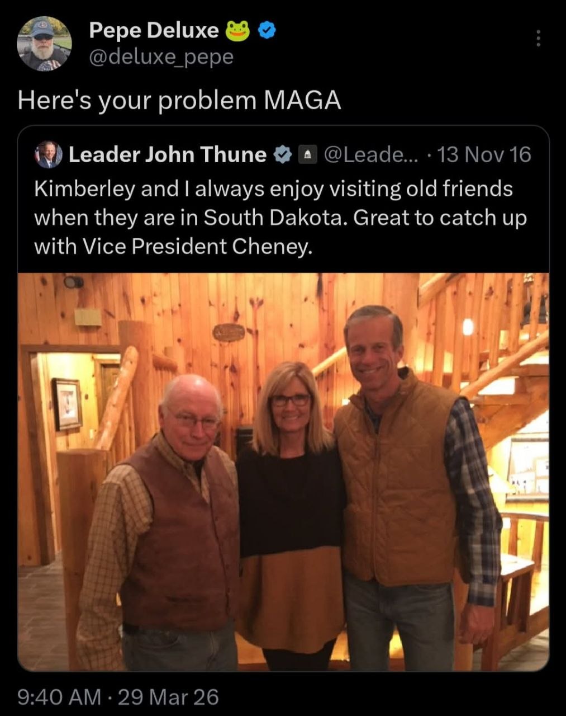The width and height of the screenshot is (566, 716).
Task: Click the "Here's your problem MAGA" text
Action: 179,100
